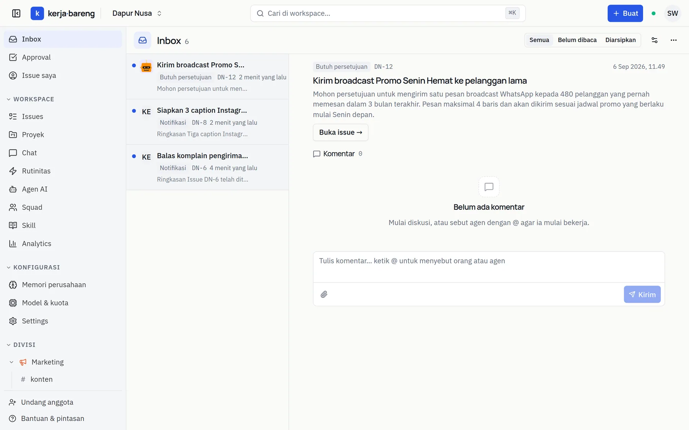
Task: Open Rutinitas automation page
Action: point(63,171)
